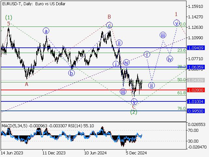
Task: Click the red wave A label
Action: (x=27, y=84)
